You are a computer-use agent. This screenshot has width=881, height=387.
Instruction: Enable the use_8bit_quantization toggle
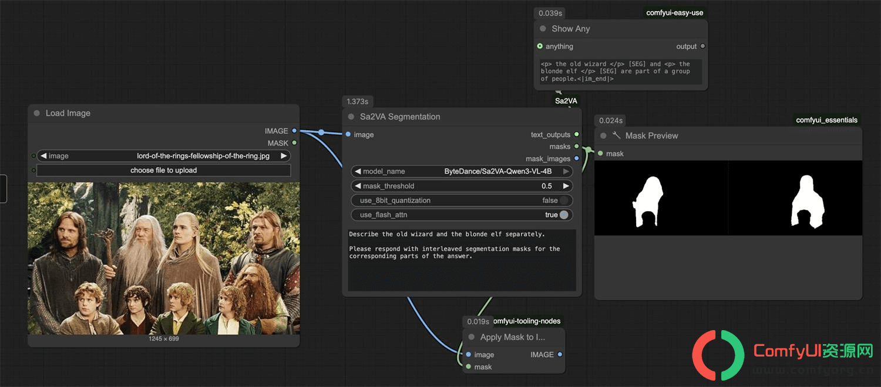564,201
